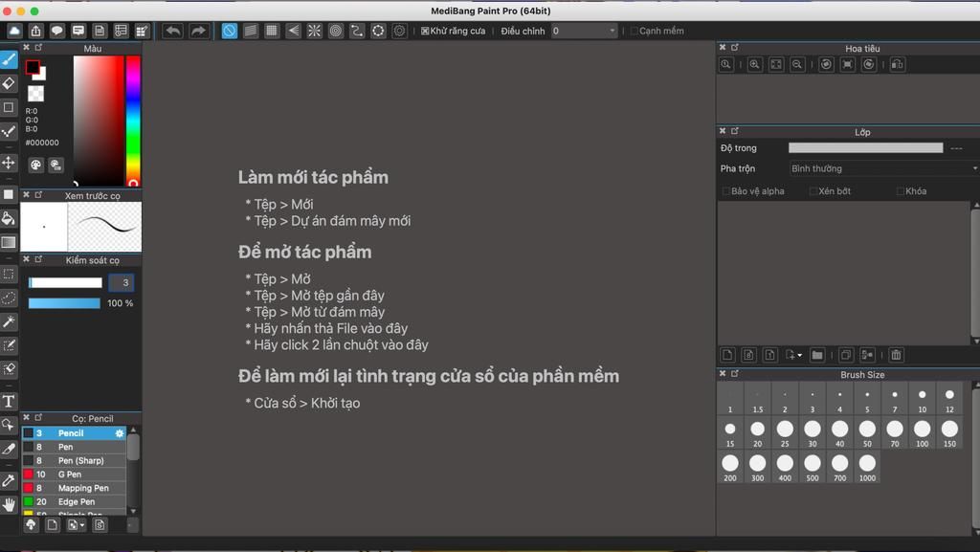
Task: Click the brush opacity 100 % slider
Action: tap(64, 303)
